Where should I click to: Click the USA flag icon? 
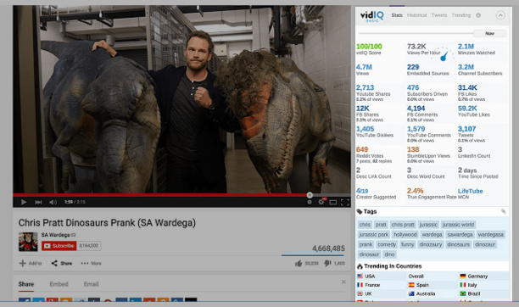point(360,276)
